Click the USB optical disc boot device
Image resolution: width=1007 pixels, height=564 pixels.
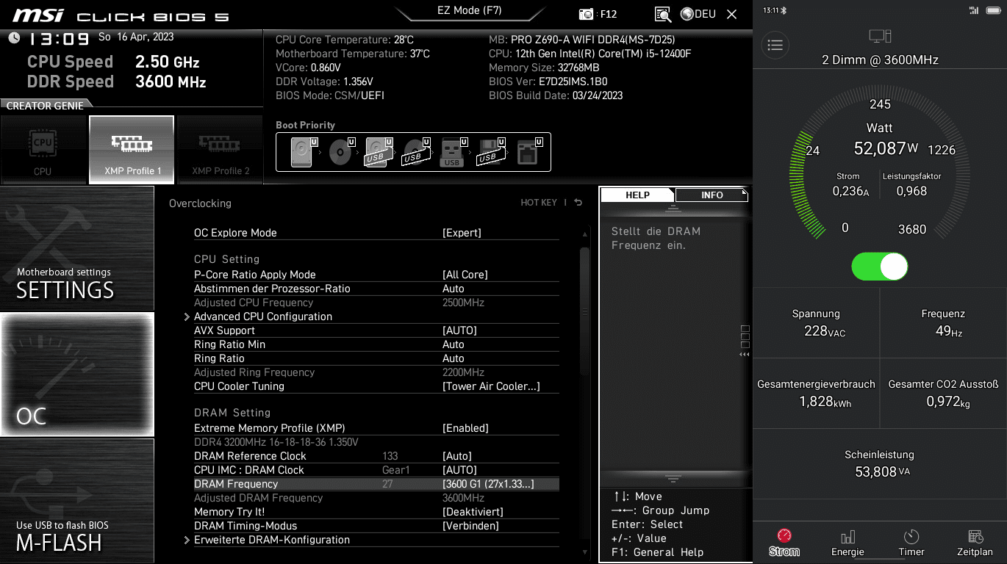pyautogui.click(x=415, y=152)
